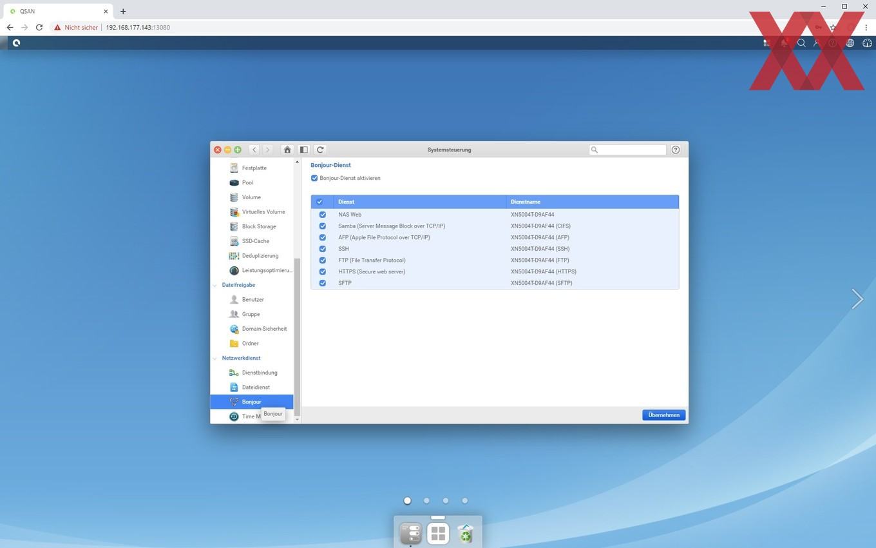This screenshot has height=548, width=876.
Task: Select the XN5004T-D9AF44 (HTTPS) cell
Action: (543, 271)
